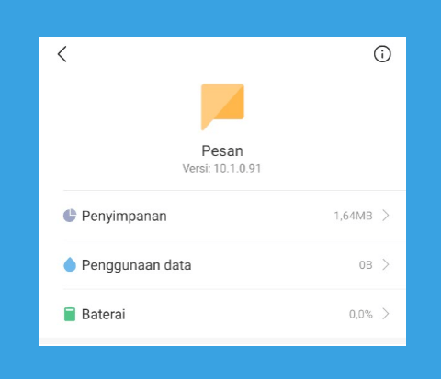The height and width of the screenshot is (379, 441).
Task: Expand Penggunaan data using its chevron
Action: click(386, 264)
